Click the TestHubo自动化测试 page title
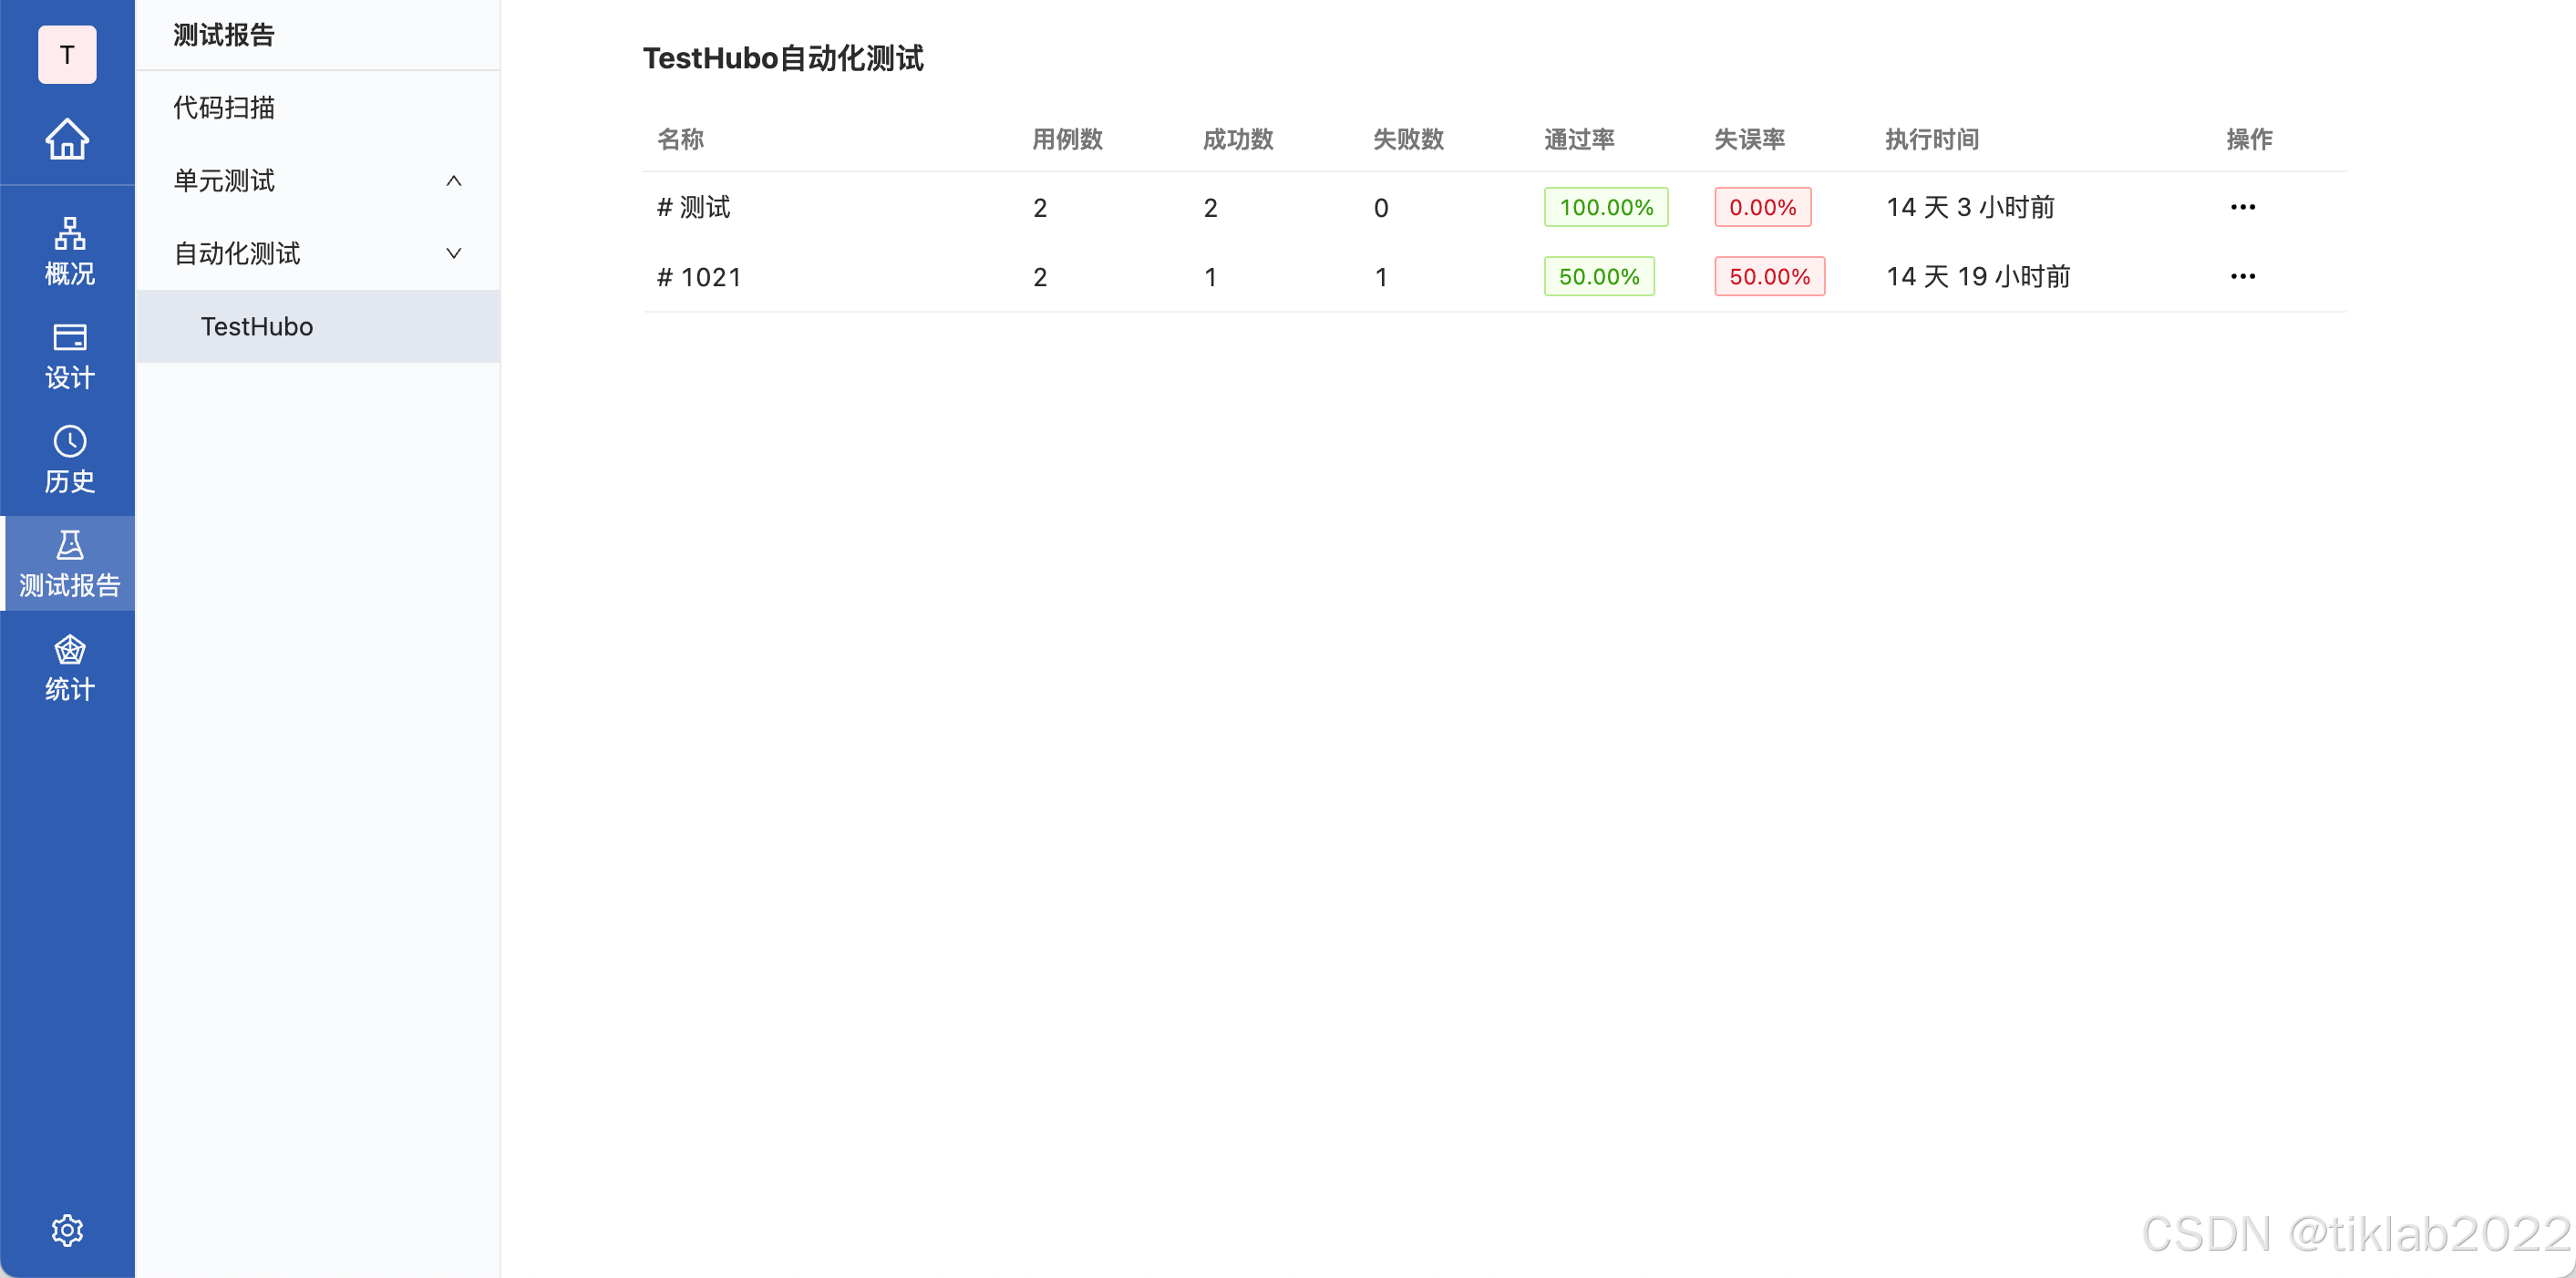This screenshot has height=1278, width=2576. (x=783, y=58)
